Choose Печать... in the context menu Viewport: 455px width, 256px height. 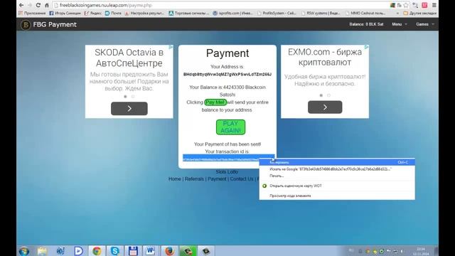pyautogui.click(x=337, y=176)
